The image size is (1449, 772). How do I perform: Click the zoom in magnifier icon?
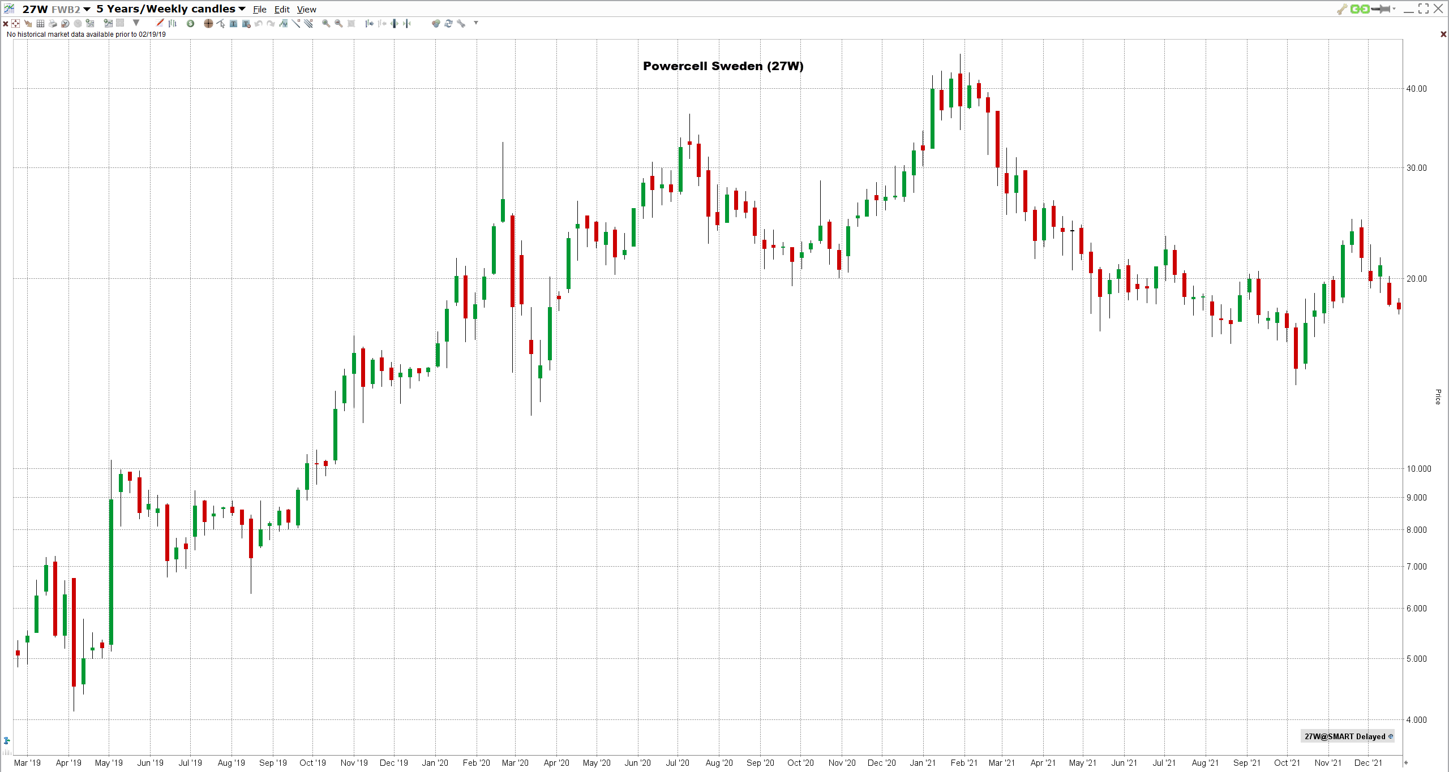point(326,23)
